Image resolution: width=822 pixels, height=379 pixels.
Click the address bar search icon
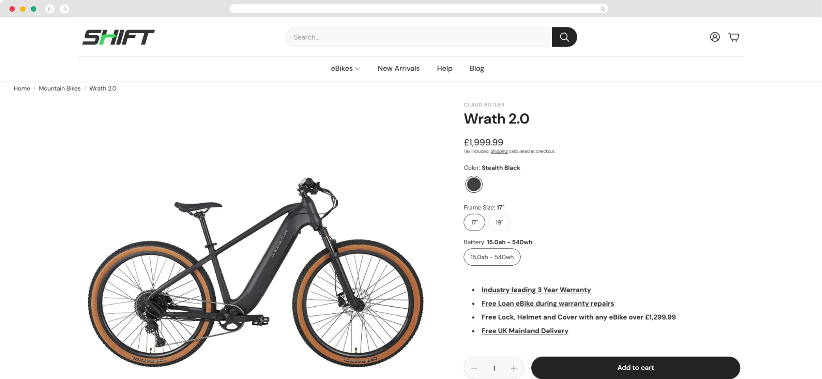602,9
